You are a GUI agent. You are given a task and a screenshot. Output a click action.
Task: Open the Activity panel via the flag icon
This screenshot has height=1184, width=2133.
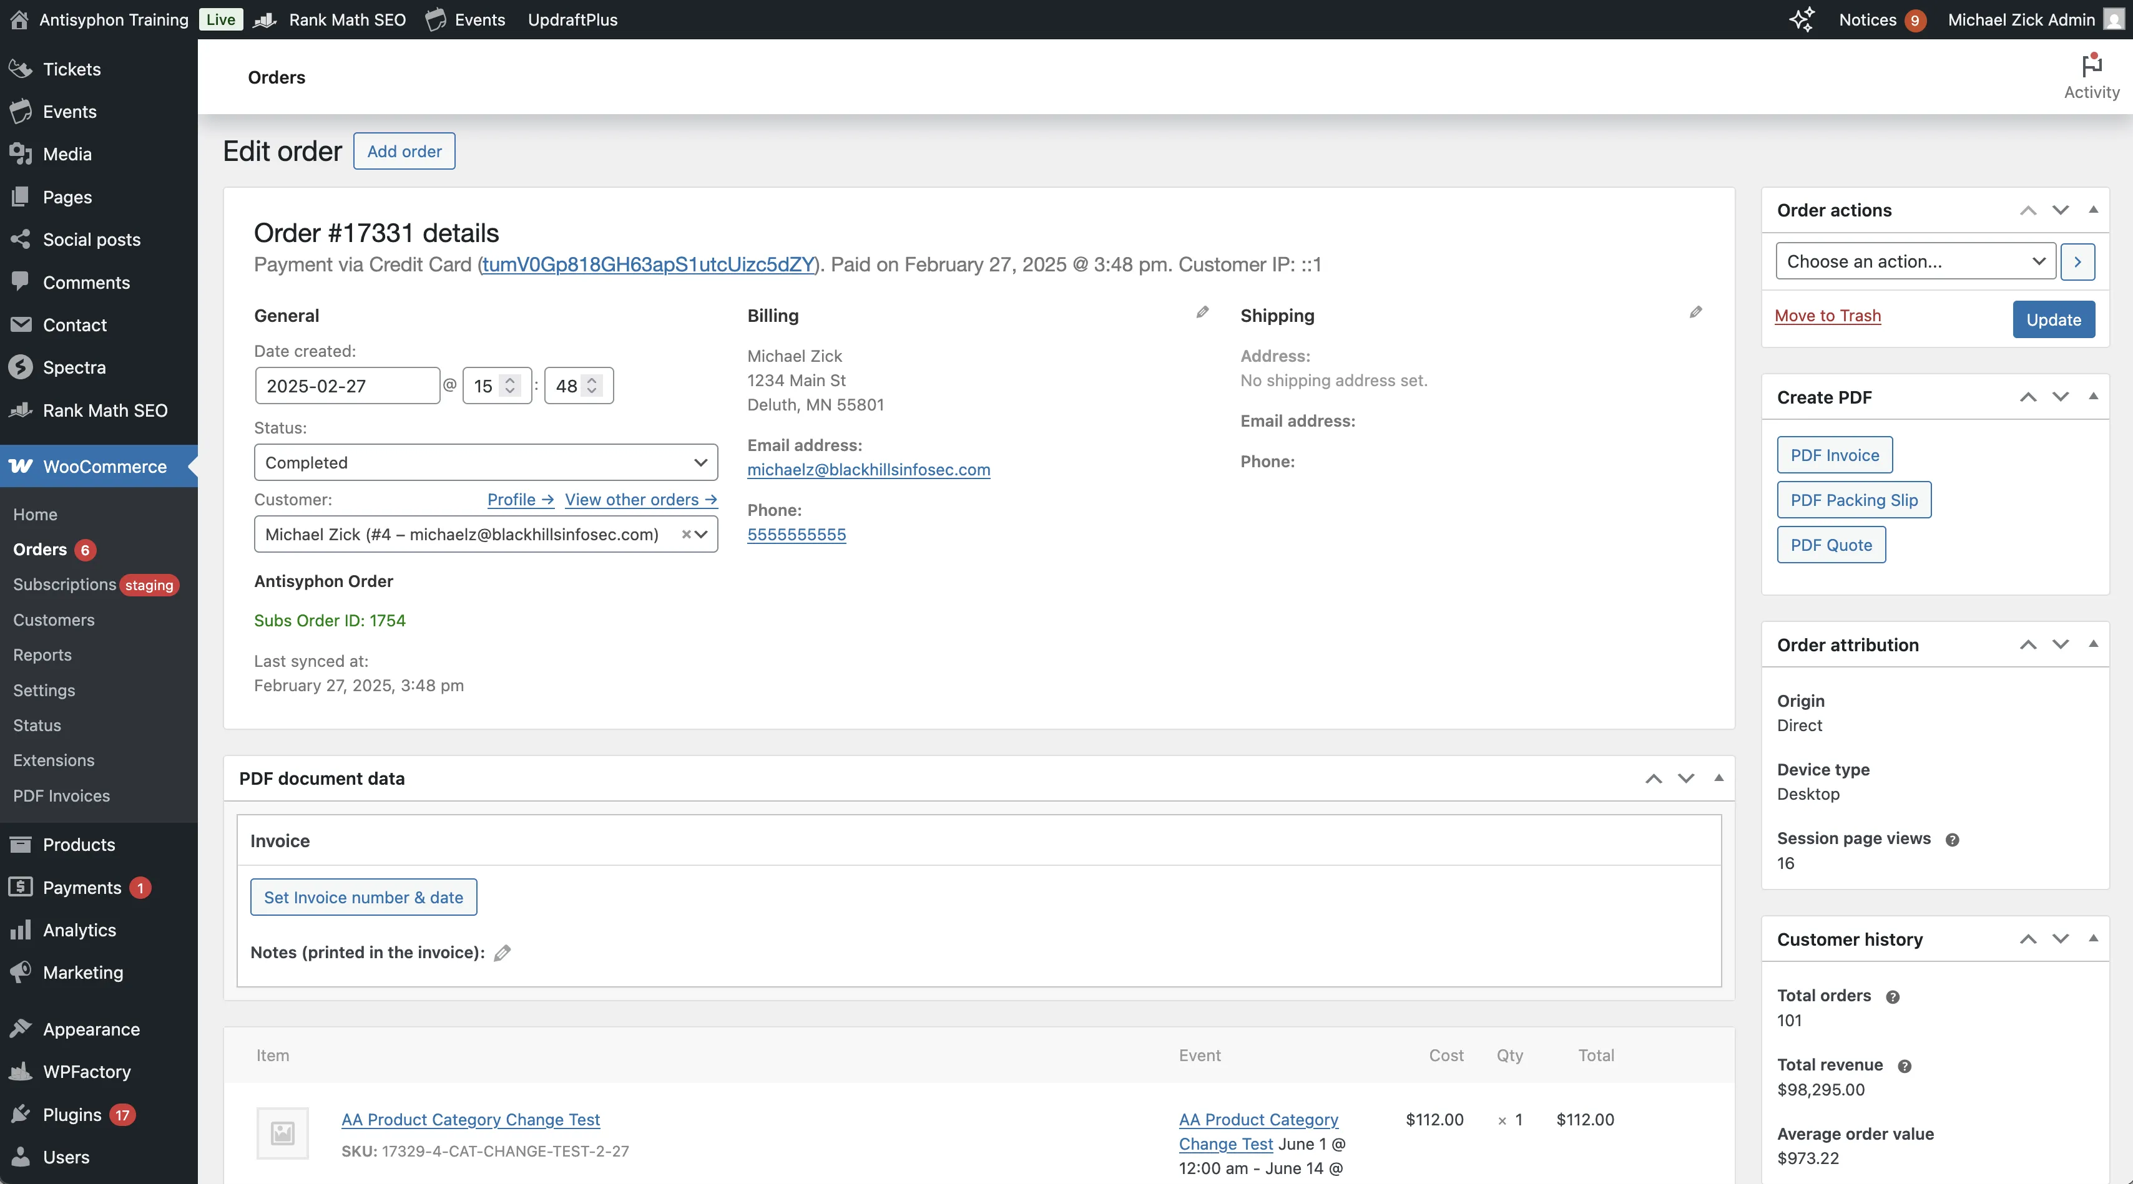pos(2090,66)
